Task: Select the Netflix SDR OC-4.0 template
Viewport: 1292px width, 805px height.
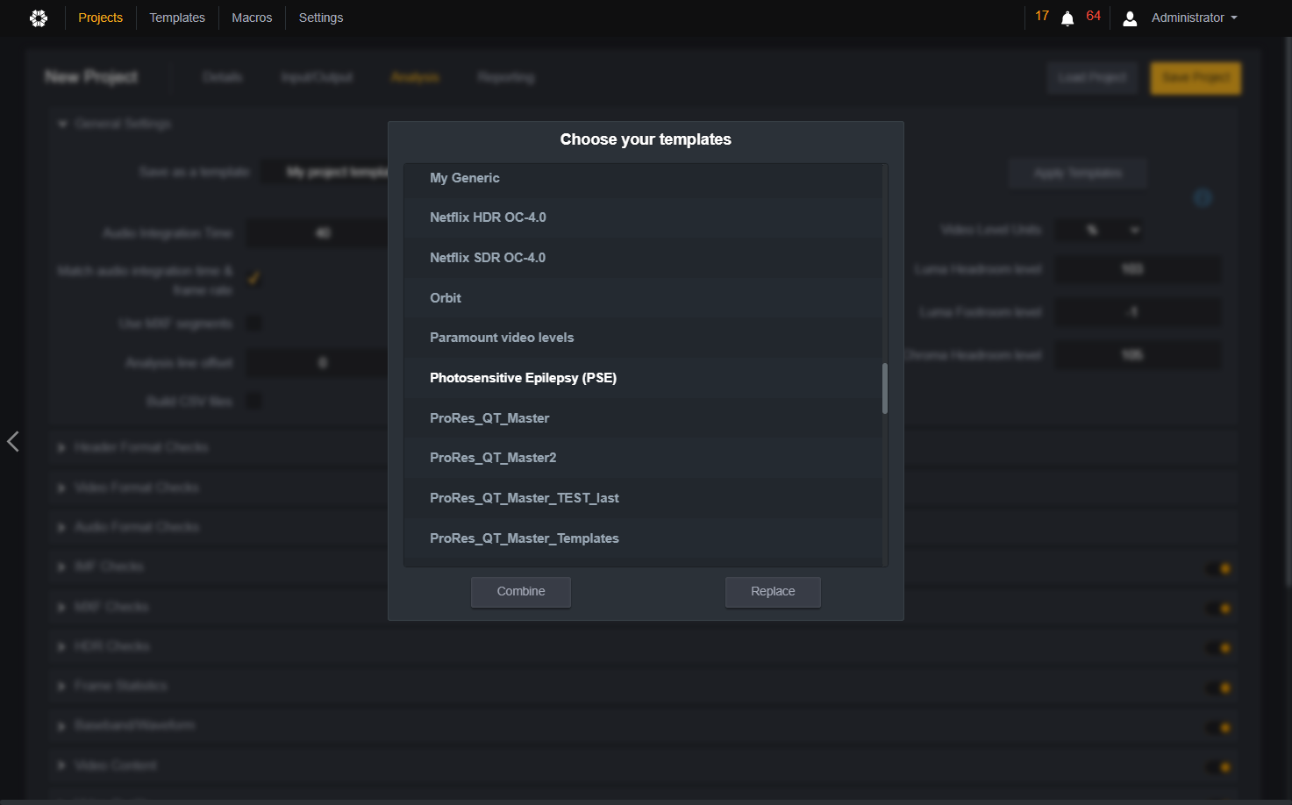Action: [x=643, y=258]
